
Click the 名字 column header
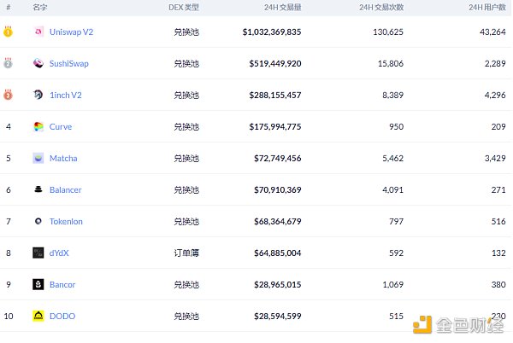(40, 7)
